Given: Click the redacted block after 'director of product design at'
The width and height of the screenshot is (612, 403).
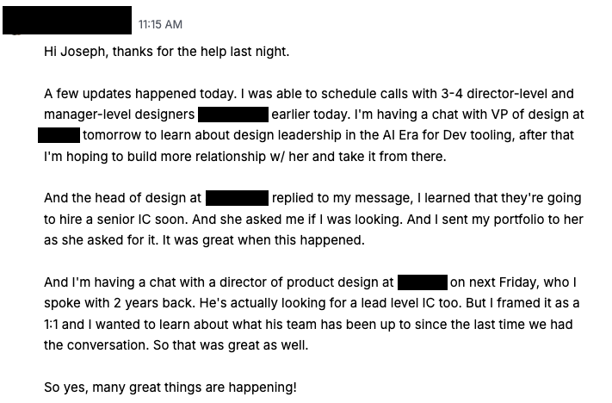Looking at the screenshot, I should 422,282.
